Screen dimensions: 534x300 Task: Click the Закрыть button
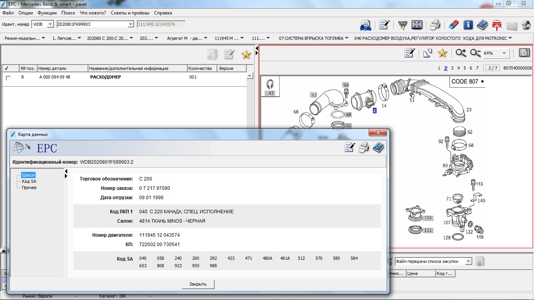(x=198, y=284)
